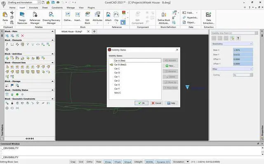Collapse the Block - Geometric Constraints section
Screen dimensions: 264x164
click(x=52, y=99)
